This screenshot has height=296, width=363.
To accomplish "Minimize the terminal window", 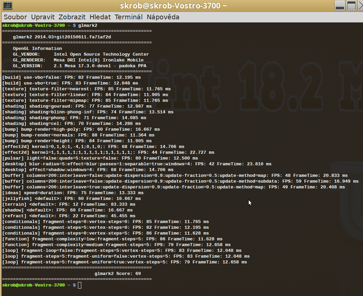I will (340, 5).
